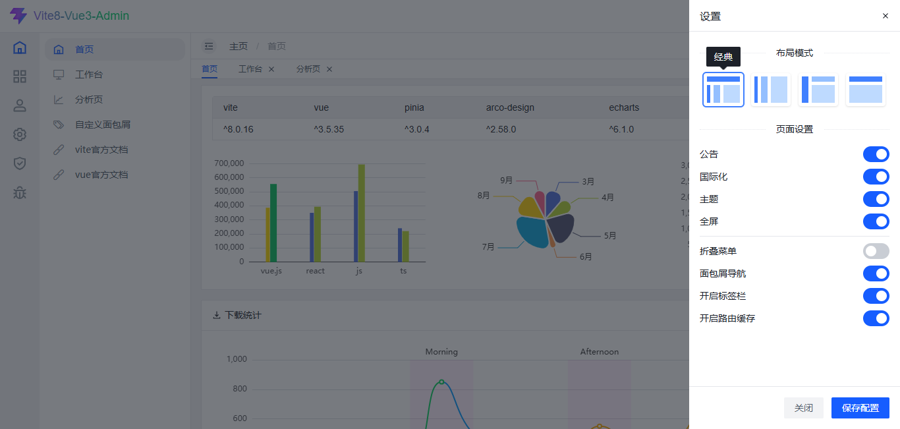This screenshot has height=429, width=900.
Task: Click the shield permission icon in sidebar
Action: [x=20, y=163]
